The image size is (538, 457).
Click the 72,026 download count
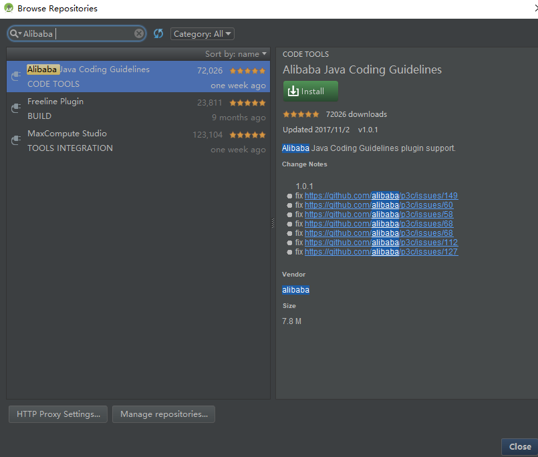[210, 71]
